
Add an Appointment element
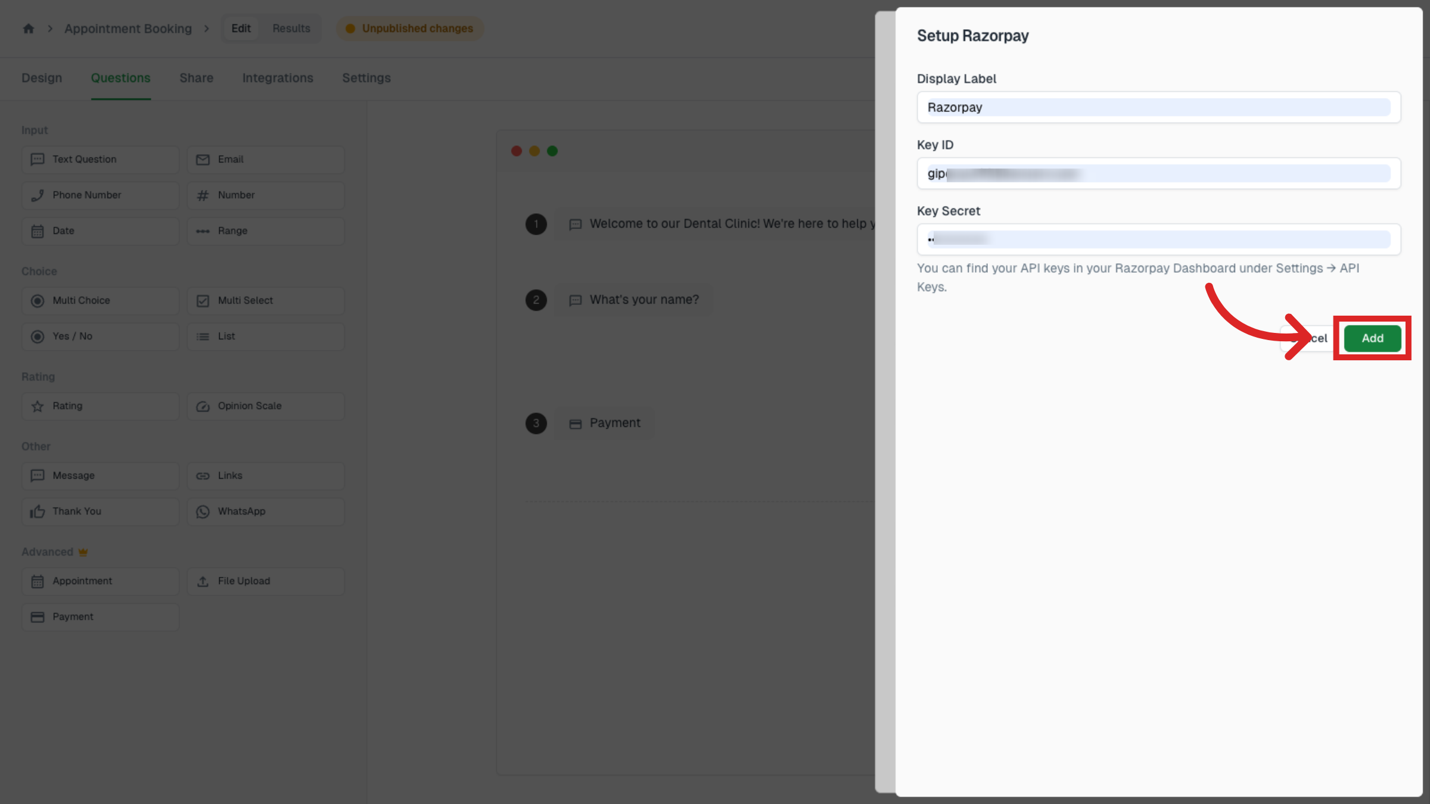coord(100,581)
